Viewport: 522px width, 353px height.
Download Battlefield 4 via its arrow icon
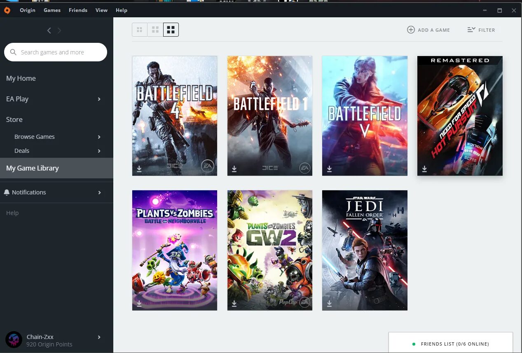tap(139, 169)
